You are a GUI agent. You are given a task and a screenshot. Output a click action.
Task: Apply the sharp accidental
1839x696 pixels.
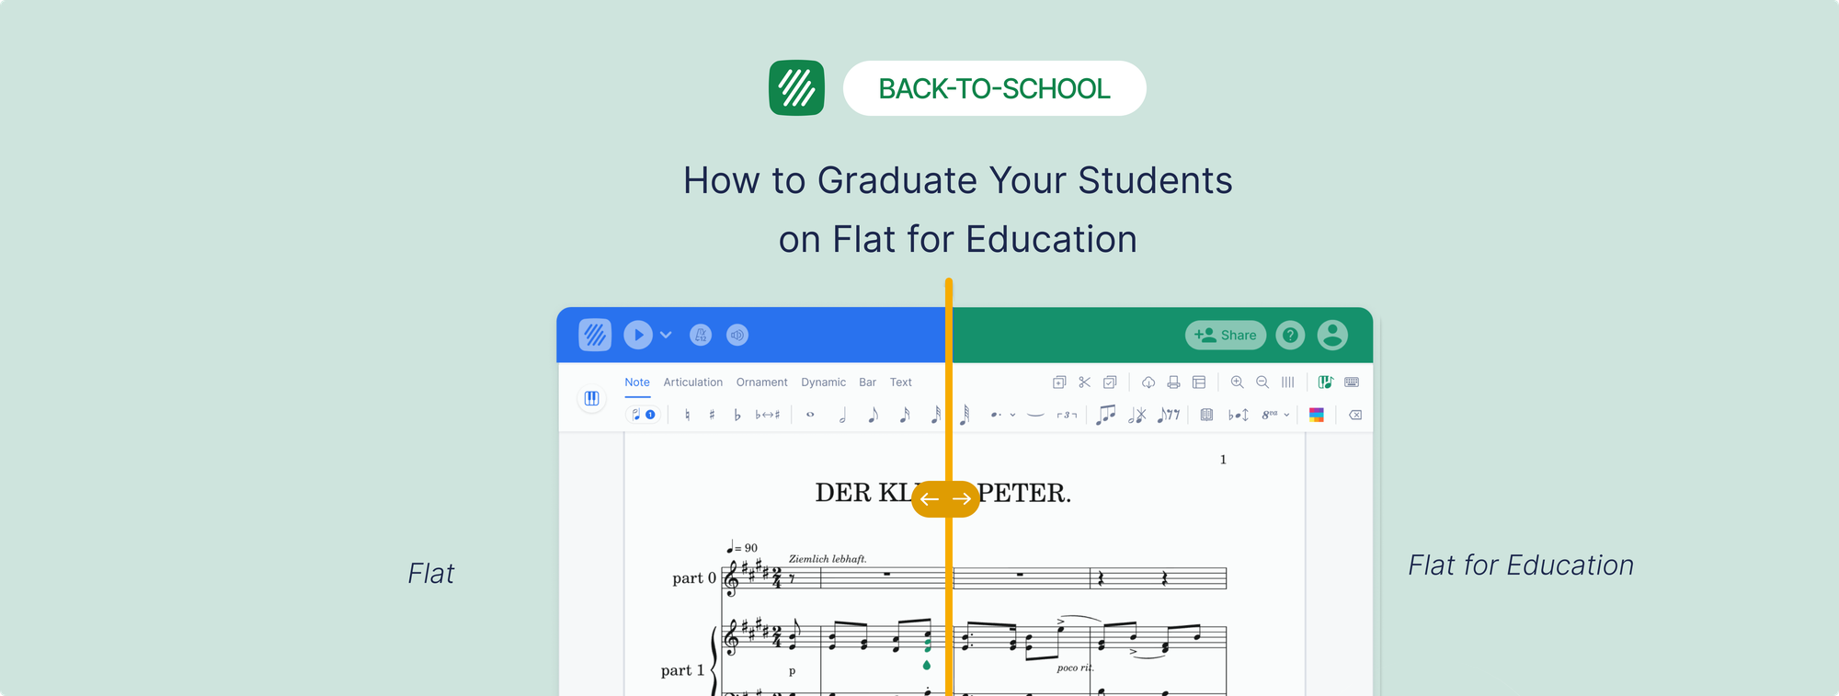712,415
